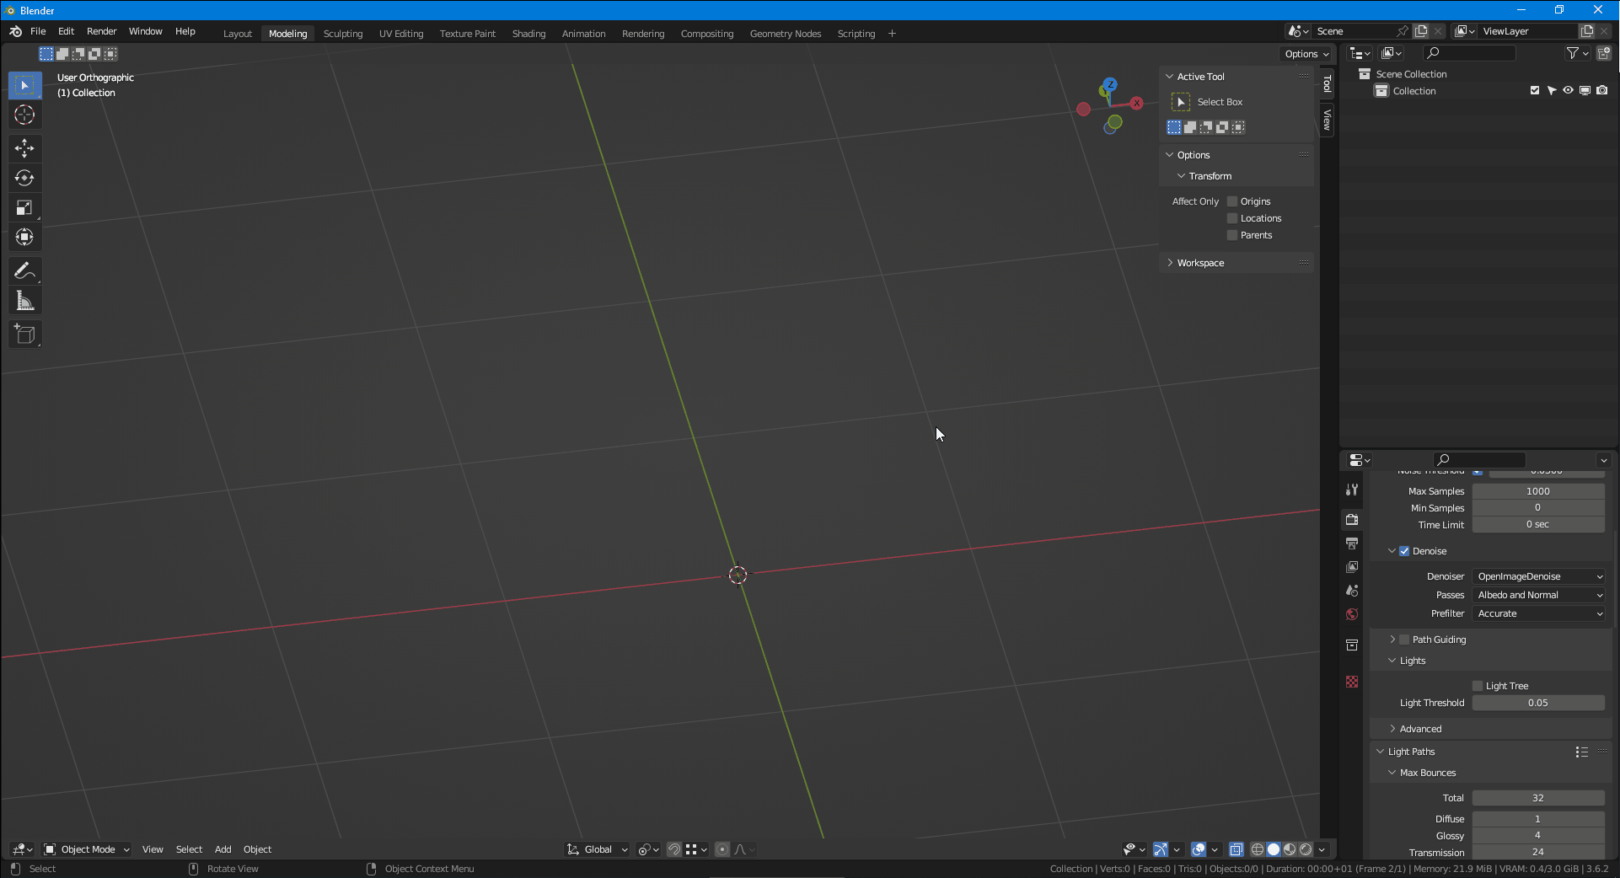1620x878 pixels.
Task: Click the Max Samples 1000 field
Action: (1538, 491)
